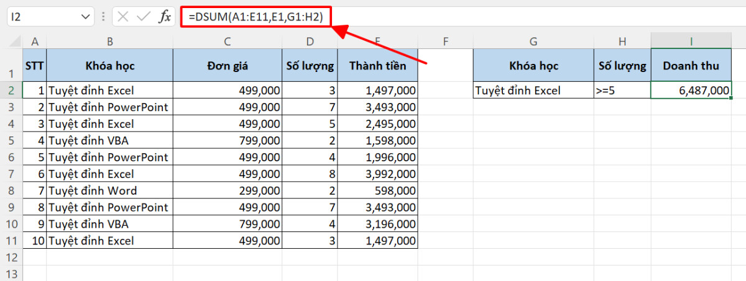Click the 598,000 total cell
This screenshot has height=281, width=746.
click(x=378, y=190)
